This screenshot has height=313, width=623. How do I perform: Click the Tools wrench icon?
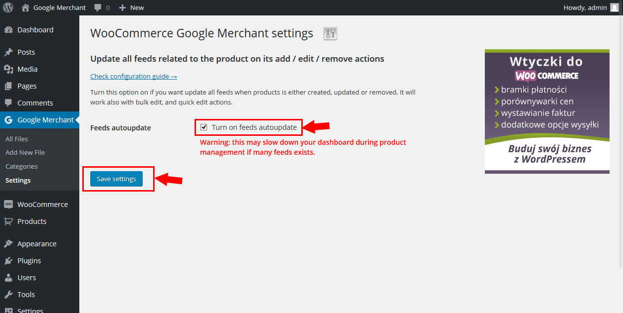click(8, 295)
